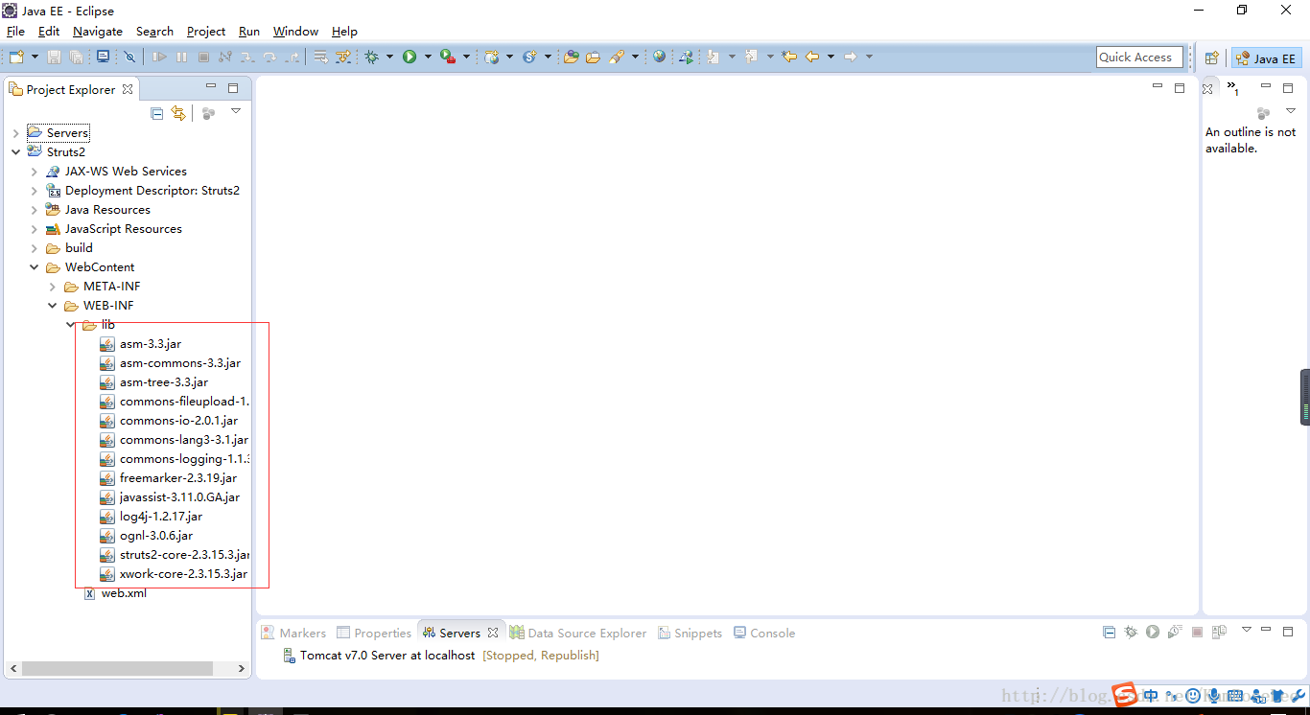Viewport: 1310px width, 715px height.
Task: Expand the Servers project node
Action: (16, 133)
